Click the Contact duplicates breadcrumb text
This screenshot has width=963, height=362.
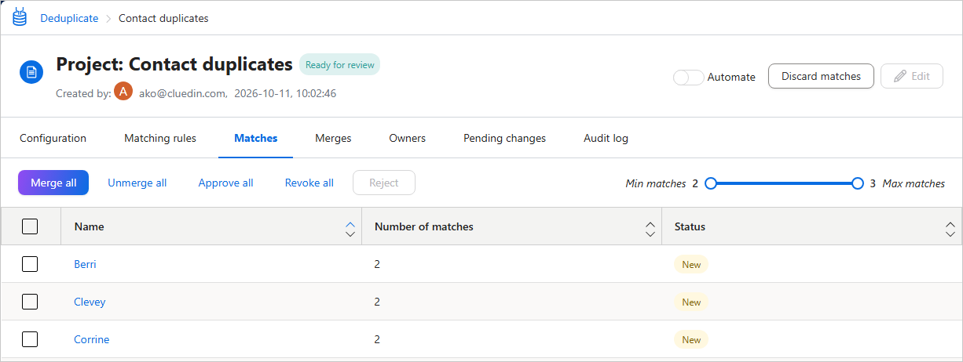(163, 18)
